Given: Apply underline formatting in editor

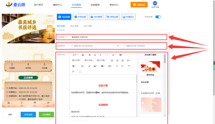Looking at the screenshot, I should coord(95,55).
